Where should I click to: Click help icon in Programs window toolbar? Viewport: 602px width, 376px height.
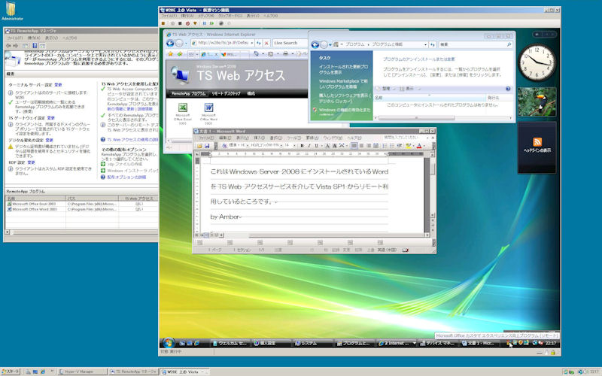tap(508, 89)
